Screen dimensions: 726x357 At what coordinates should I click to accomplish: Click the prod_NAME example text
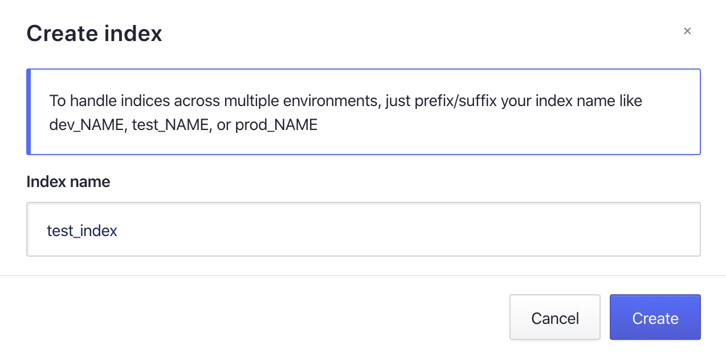coord(276,125)
